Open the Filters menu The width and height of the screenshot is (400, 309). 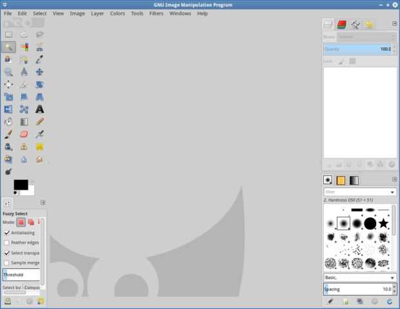[x=156, y=14]
